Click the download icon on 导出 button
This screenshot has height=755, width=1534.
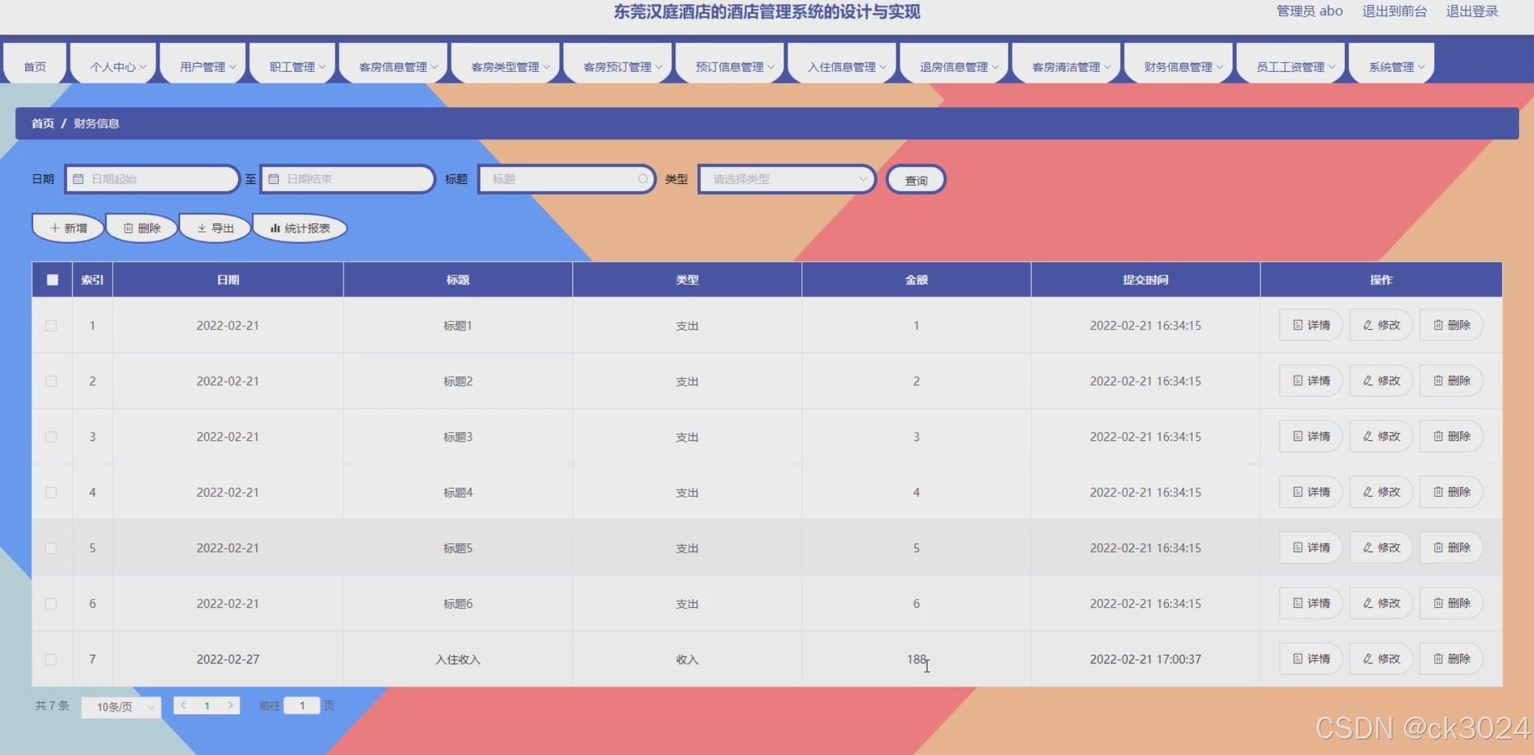pos(202,229)
